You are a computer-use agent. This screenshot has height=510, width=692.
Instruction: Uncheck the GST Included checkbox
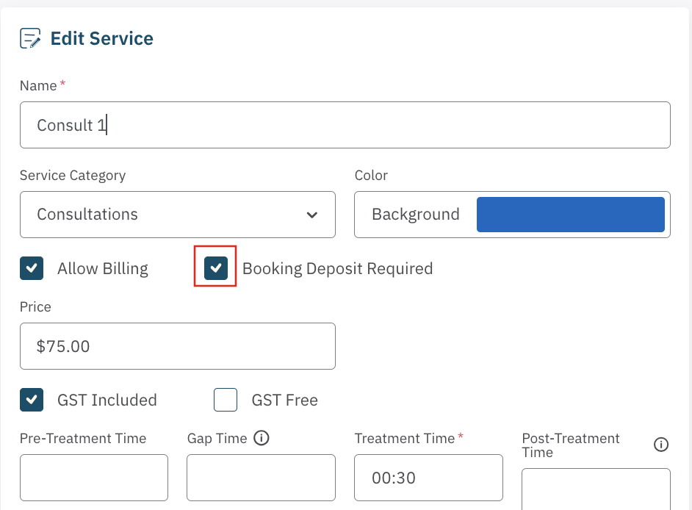[32, 401]
